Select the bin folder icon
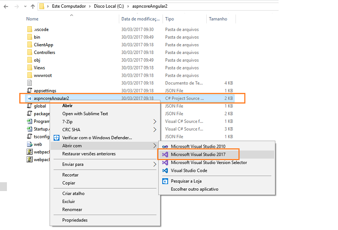Image resolution: width=338 pixels, height=230 pixels. tap(30, 37)
